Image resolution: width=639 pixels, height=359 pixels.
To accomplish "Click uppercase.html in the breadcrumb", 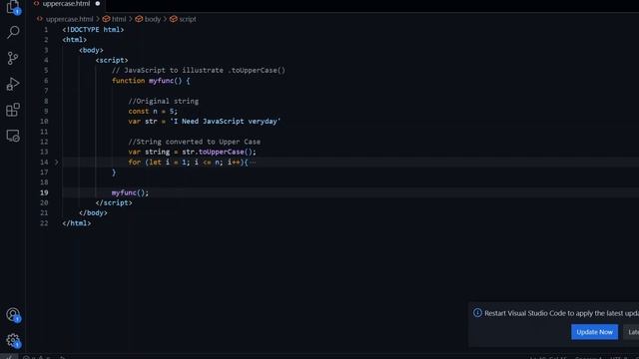I will 69,19.
